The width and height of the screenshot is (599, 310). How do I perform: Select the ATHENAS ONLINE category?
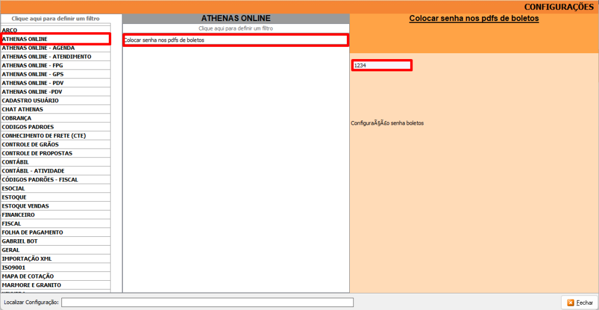click(x=56, y=39)
